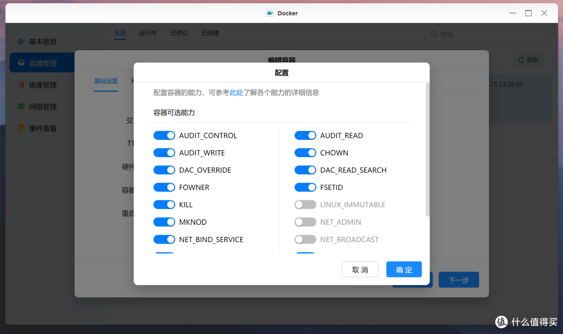This screenshot has height=334, width=563.
Task: Select the 基础设置 tab in the edit dialog
Action: [106, 81]
